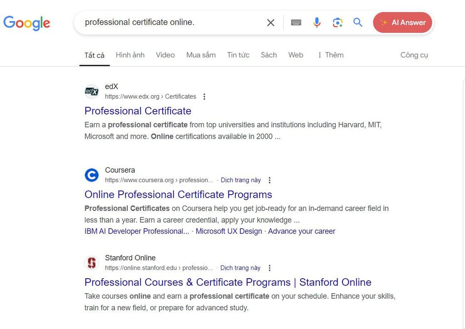Click the Coursera site name

[x=120, y=170]
